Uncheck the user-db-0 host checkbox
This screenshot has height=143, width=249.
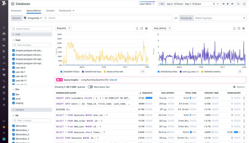[x=13, y=68]
